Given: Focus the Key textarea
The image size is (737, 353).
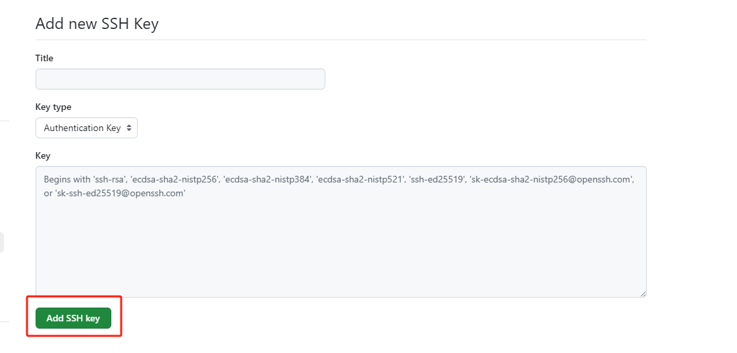Looking at the screenshot, I should click(x=341, y=232).
